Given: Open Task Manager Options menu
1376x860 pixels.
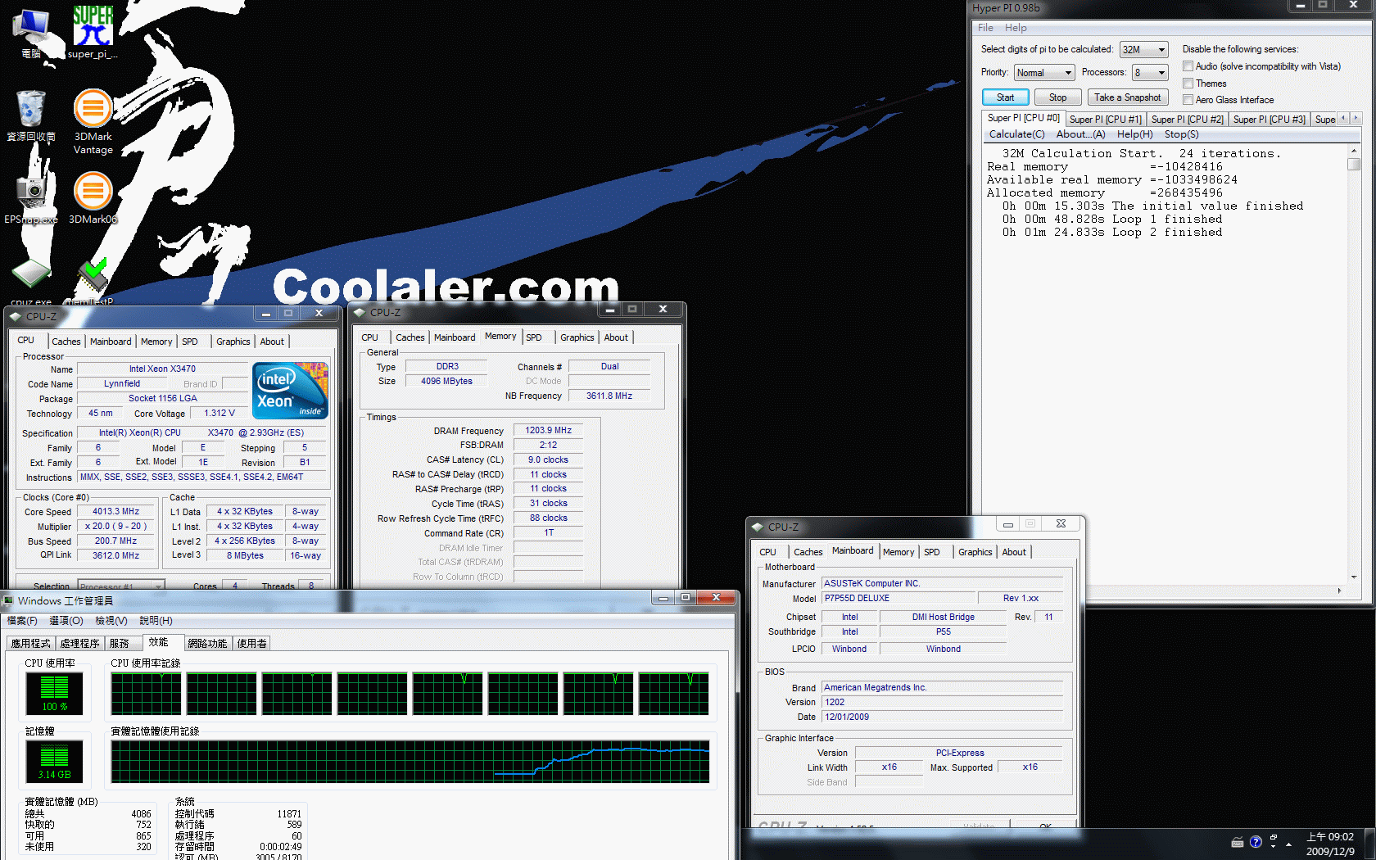Looking at the screenshot, I should click(x=66, y=621).
